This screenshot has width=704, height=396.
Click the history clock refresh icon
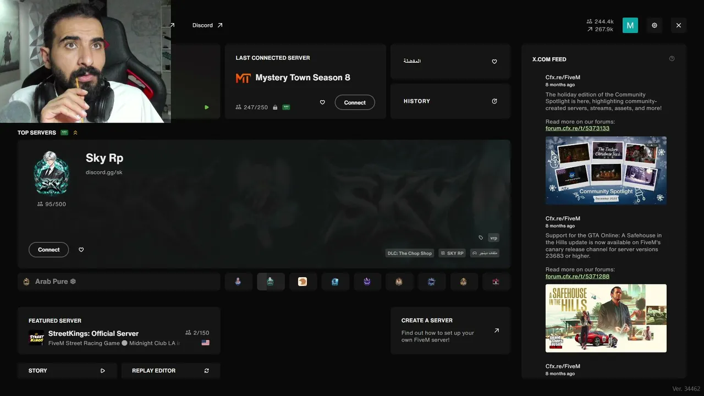(494, 101)
